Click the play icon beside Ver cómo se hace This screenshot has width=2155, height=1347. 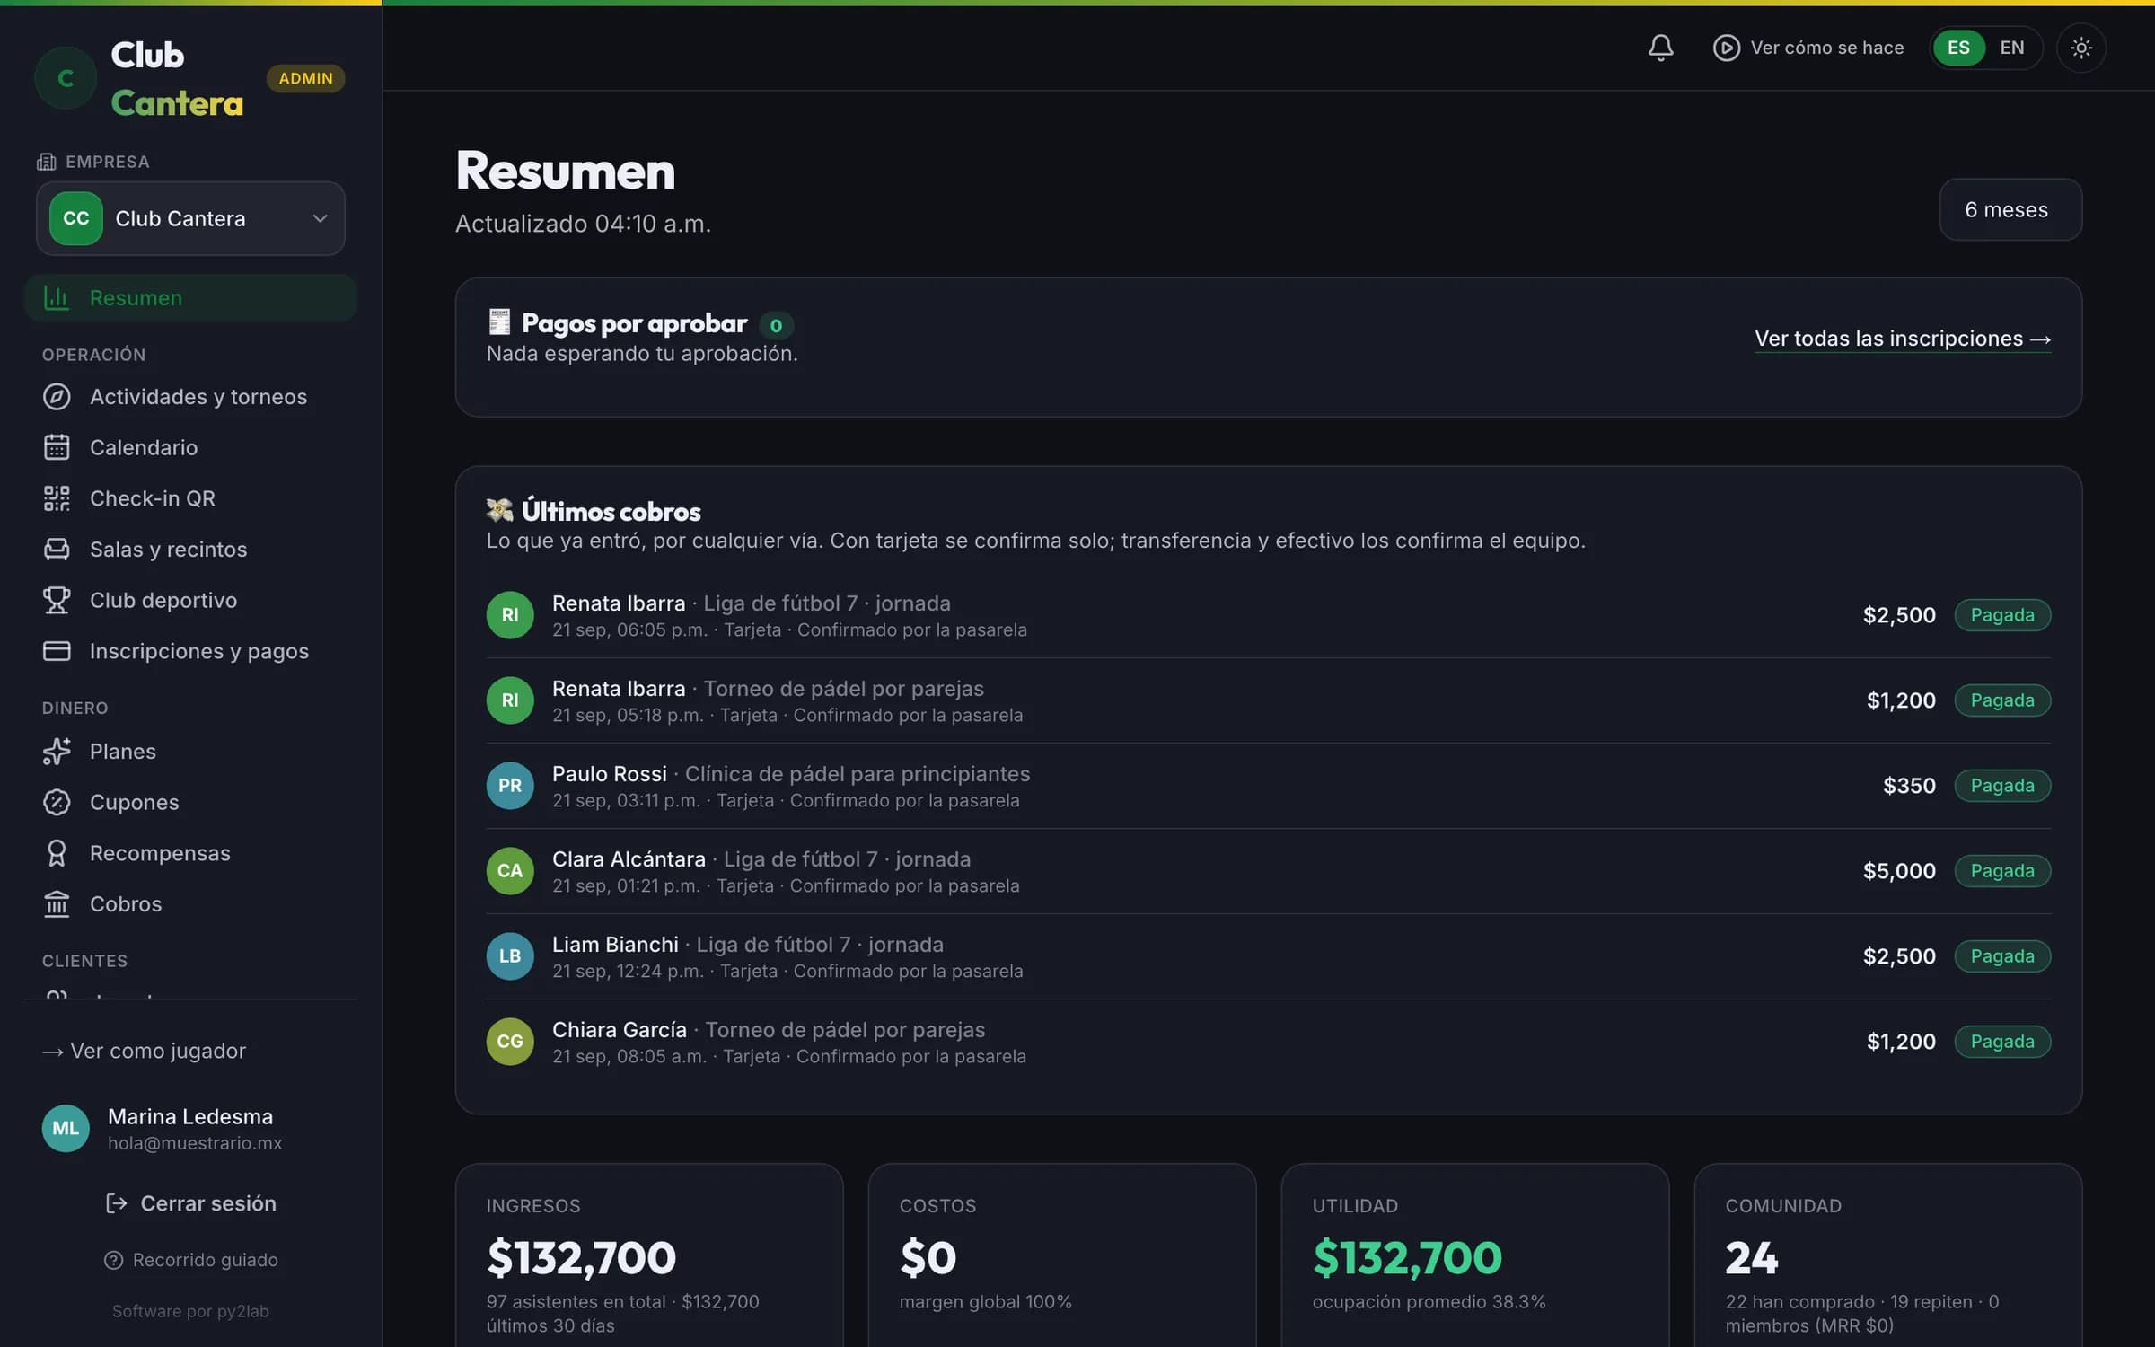(x=1726, y=48)
